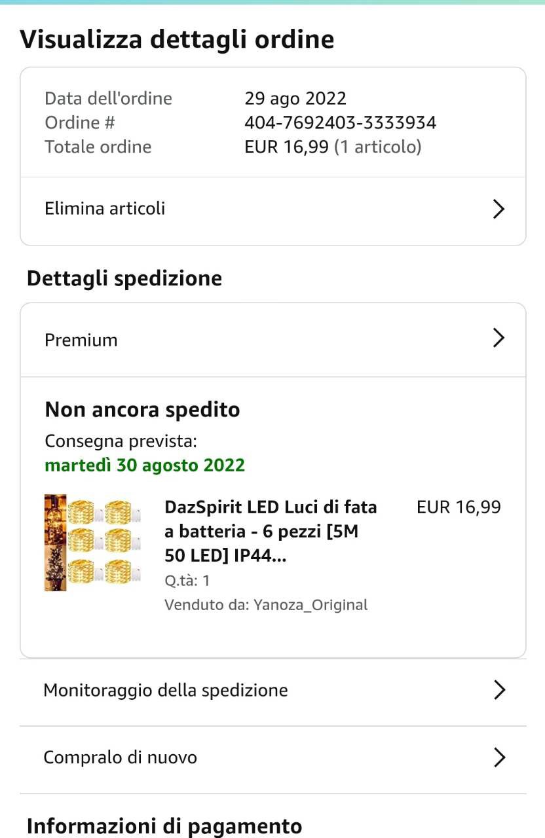
Task: Click order number 404-7692403-3333934
Action: 340,122
